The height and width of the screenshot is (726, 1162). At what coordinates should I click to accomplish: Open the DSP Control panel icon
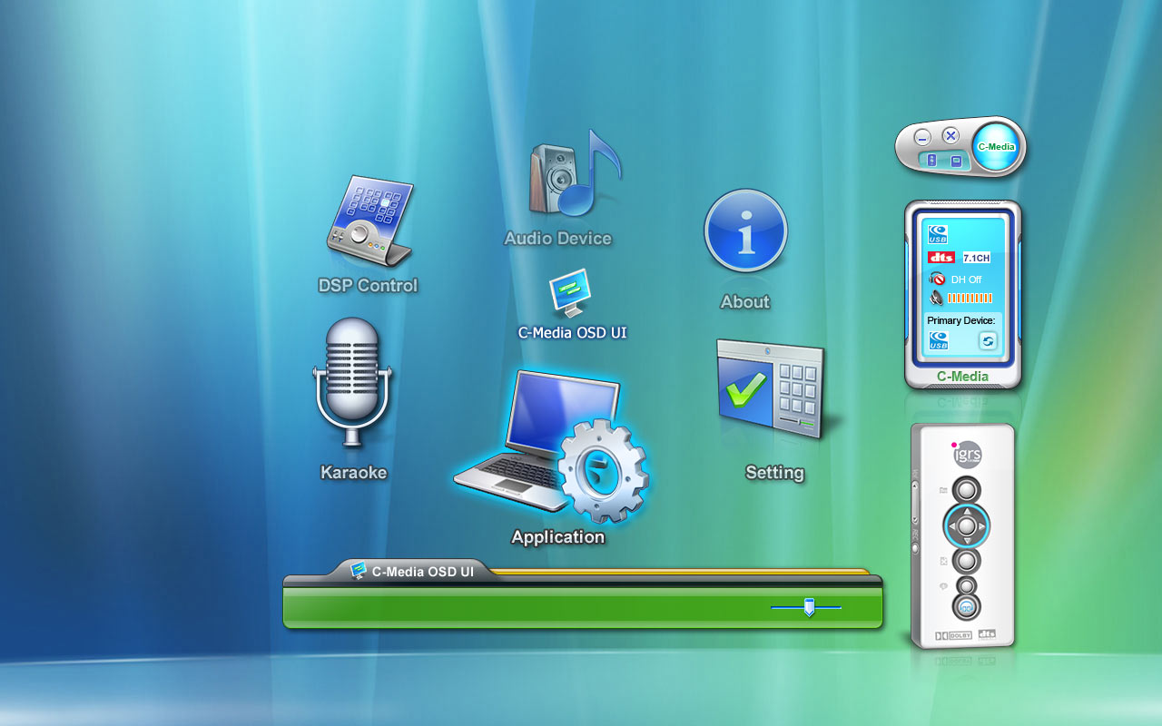click(369, 221)
